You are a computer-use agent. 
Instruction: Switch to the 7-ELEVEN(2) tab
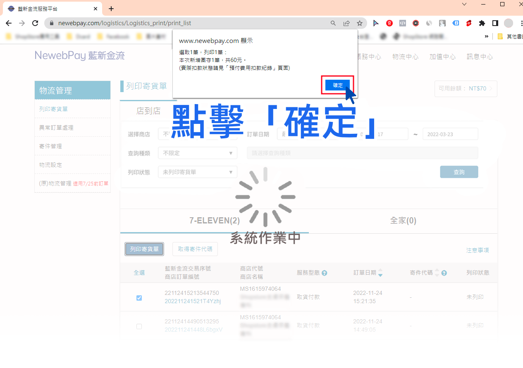pyautogui.click(x=215, y=221)
